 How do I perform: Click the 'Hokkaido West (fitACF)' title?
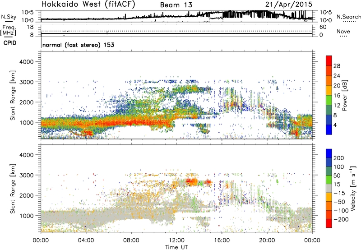88,5
